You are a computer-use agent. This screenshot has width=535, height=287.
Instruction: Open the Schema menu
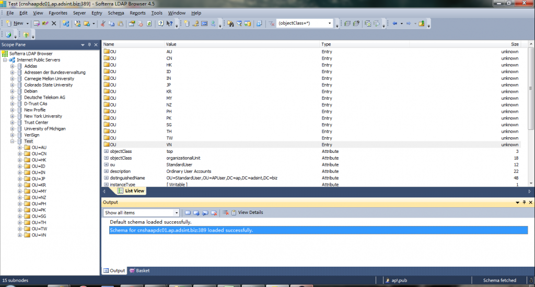116,13
